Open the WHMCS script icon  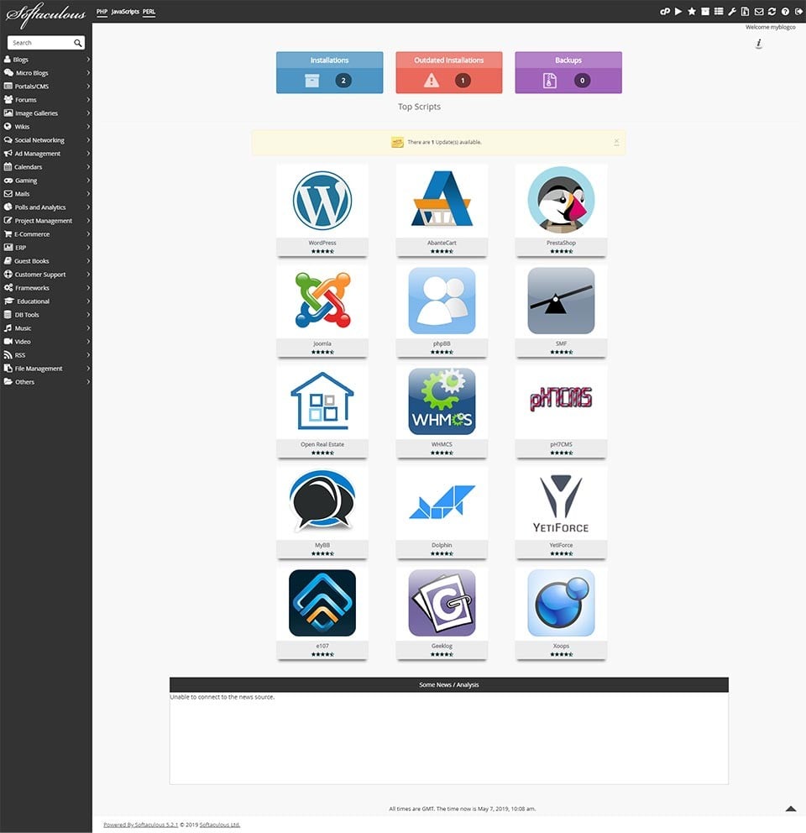442,401
